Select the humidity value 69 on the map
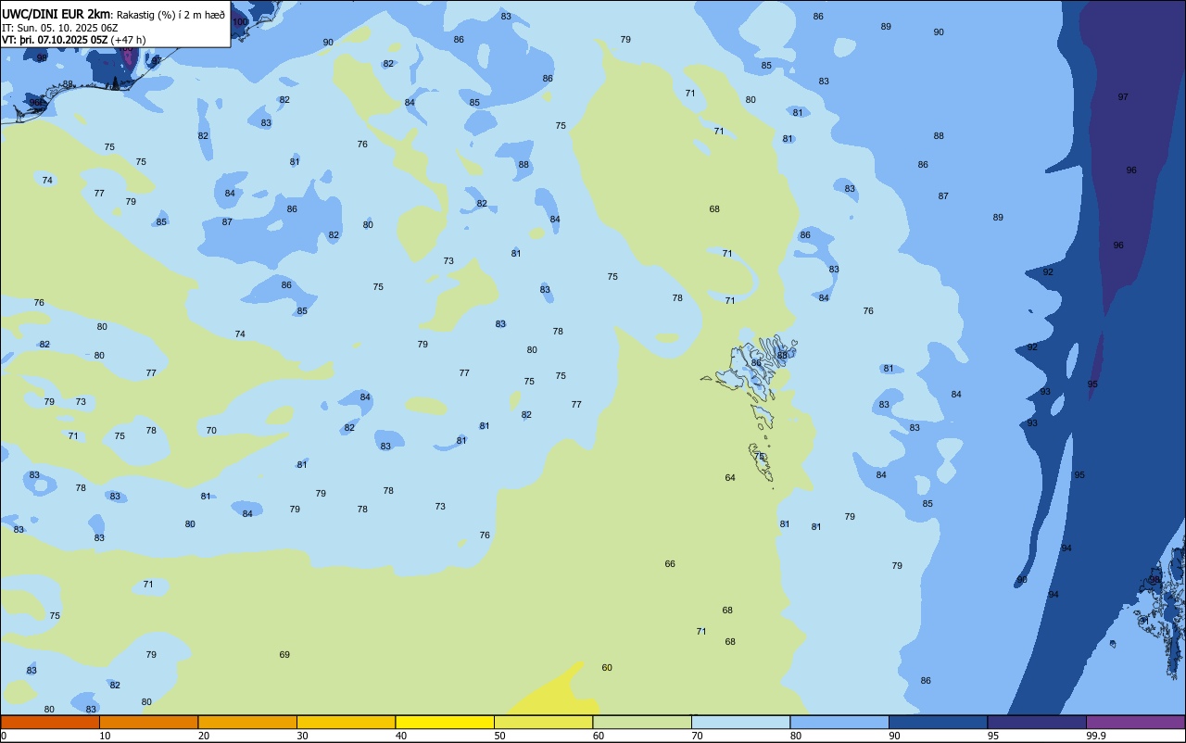The image size is (1186, 743). point(284,654)
